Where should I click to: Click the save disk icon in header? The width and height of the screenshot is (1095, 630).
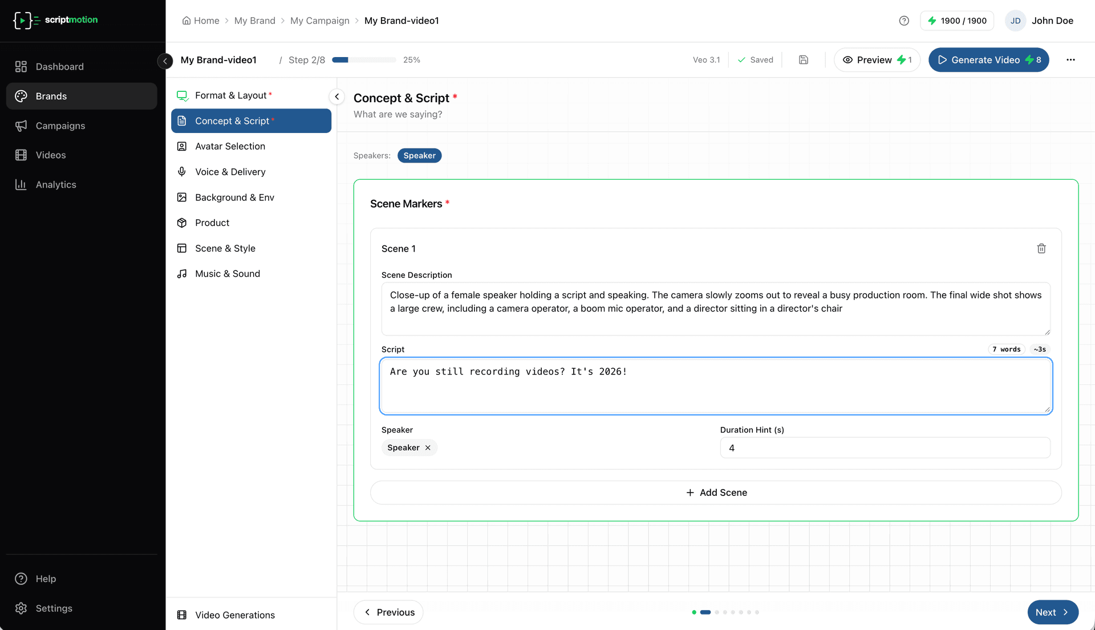[804, 60]
